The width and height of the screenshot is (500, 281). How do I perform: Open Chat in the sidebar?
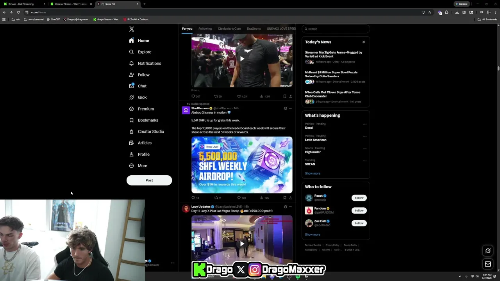(x=138, y=86)
